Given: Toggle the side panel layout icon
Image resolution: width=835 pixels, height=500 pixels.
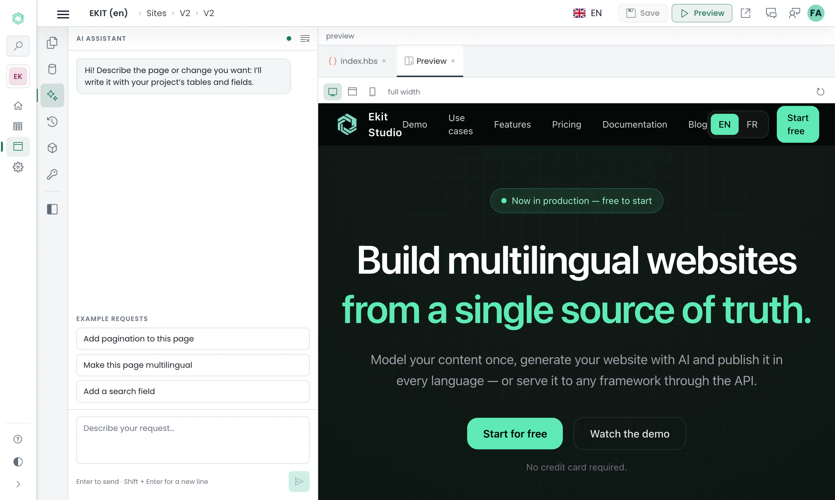Looking at the screenshot, I should pyautogui.click(x=52, y=209).
